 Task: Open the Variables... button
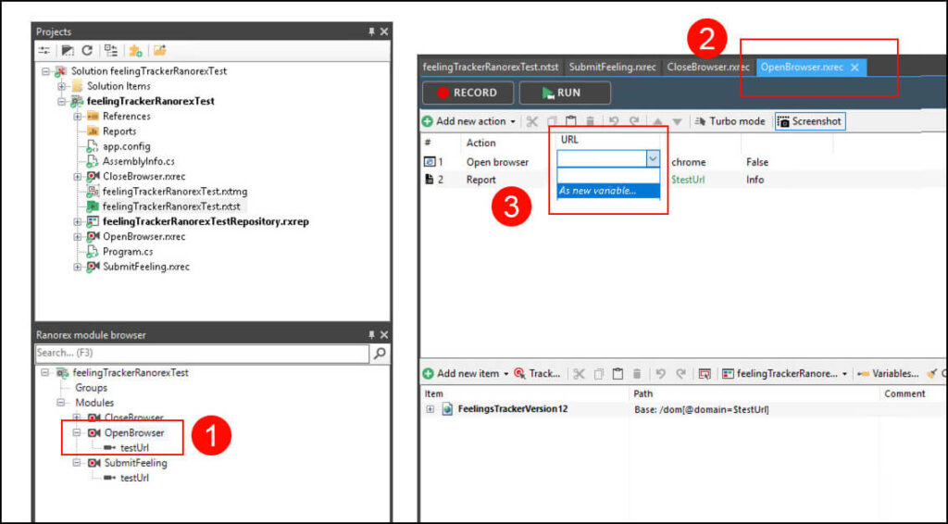[x=888, y=374]
